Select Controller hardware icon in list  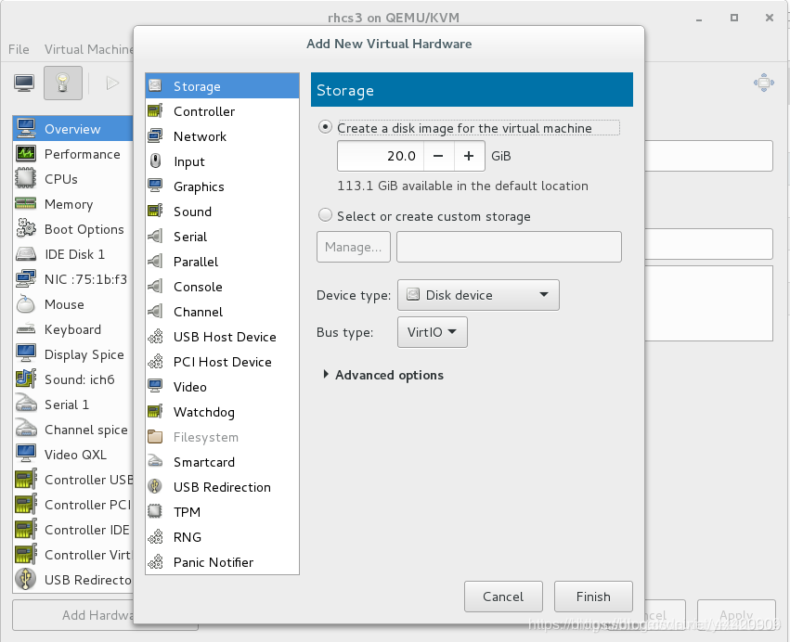tap(155, 110)
